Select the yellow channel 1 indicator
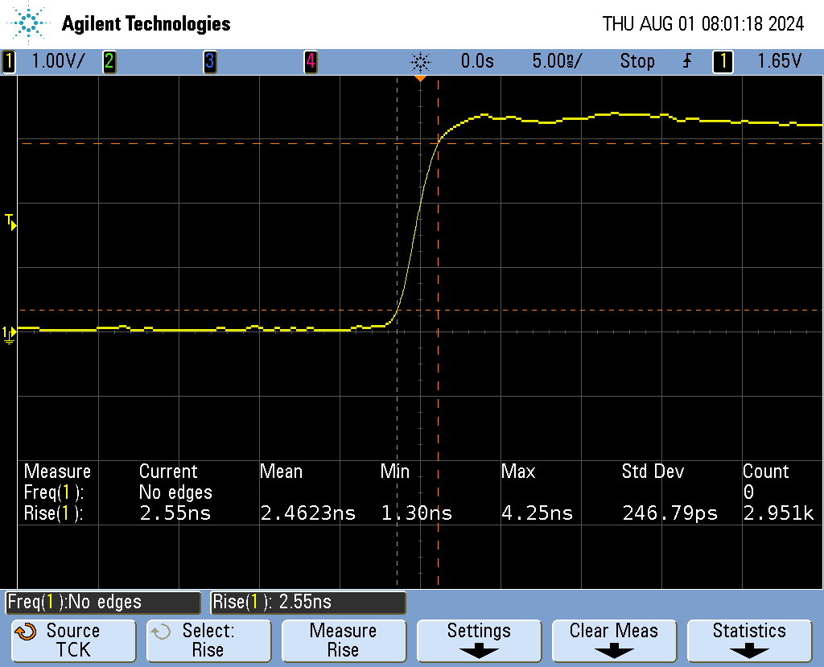This screenshot has width=824, height=667. (x=9, y=61)
